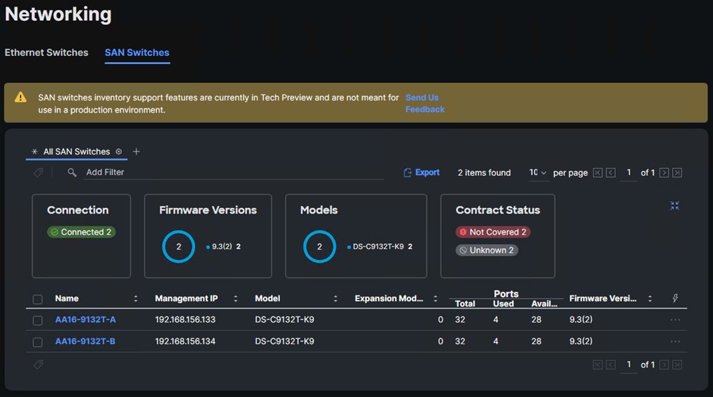Open the items per page dropdown
The image size is (713, 397).
538,173
